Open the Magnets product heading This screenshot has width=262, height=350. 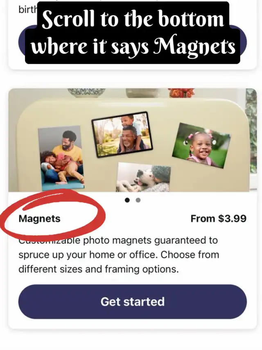click(x=39, y=219)
